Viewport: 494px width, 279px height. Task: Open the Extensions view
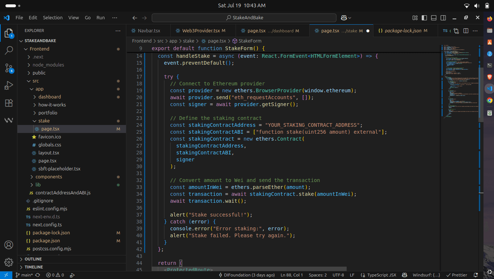(9, 103)
